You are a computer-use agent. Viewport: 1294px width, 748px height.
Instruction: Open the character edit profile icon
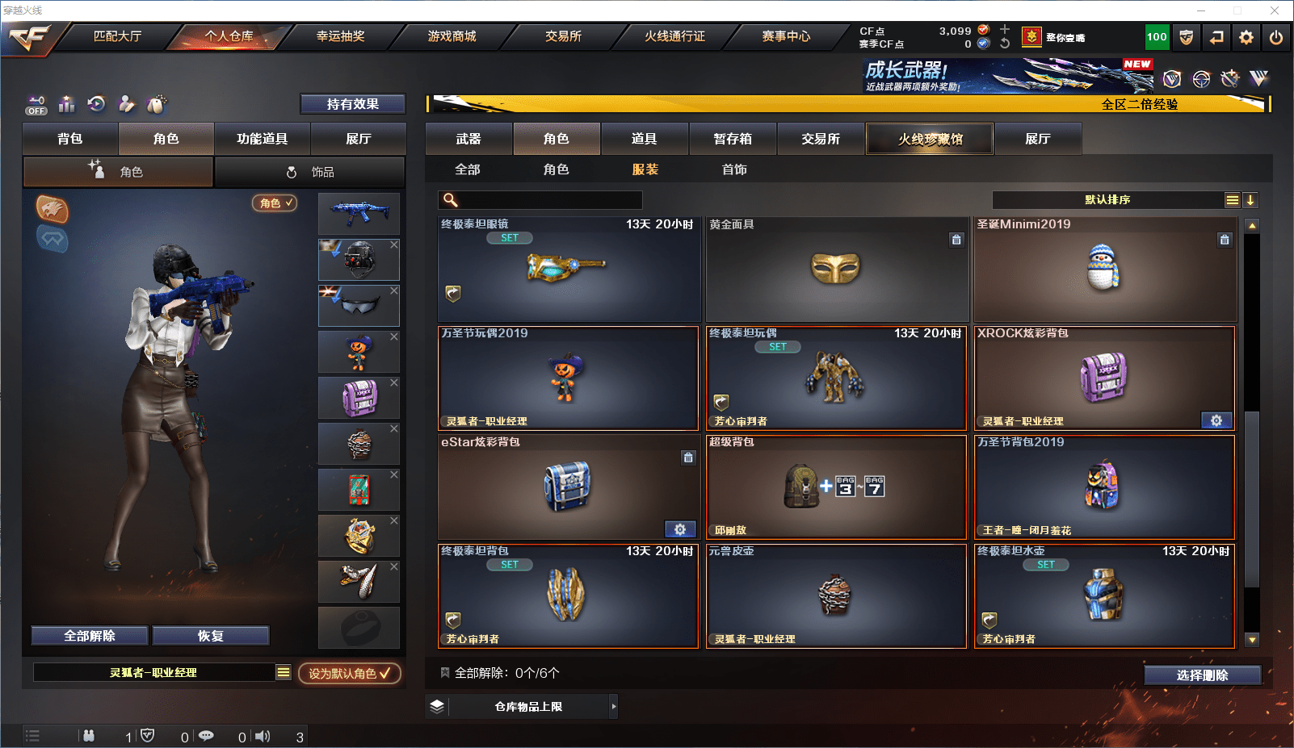127,104
